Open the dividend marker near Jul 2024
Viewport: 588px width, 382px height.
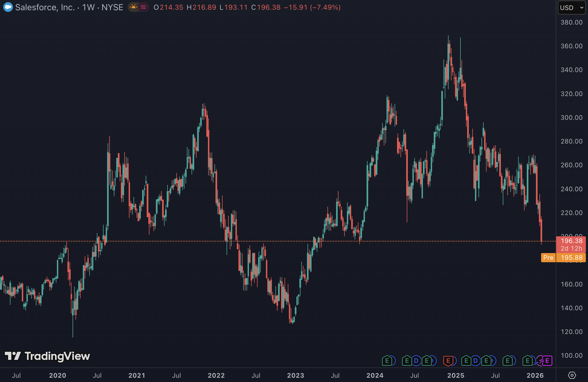pyautogui.click(x=416, y=361)
